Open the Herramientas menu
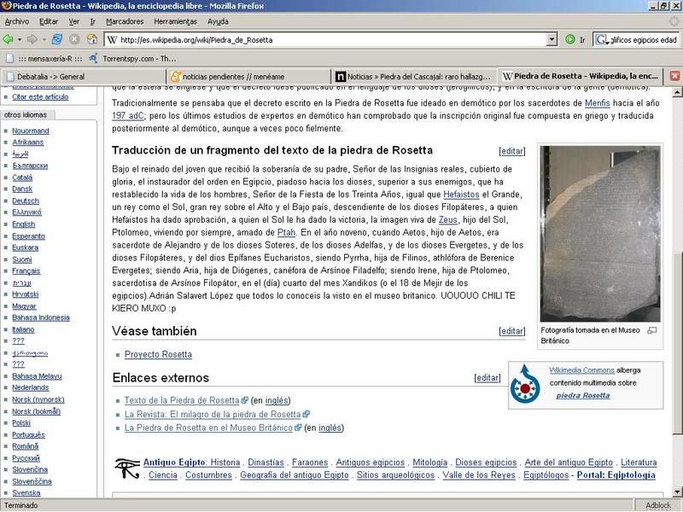Viewport: 683px width, 512px height. tap(175, 21)
